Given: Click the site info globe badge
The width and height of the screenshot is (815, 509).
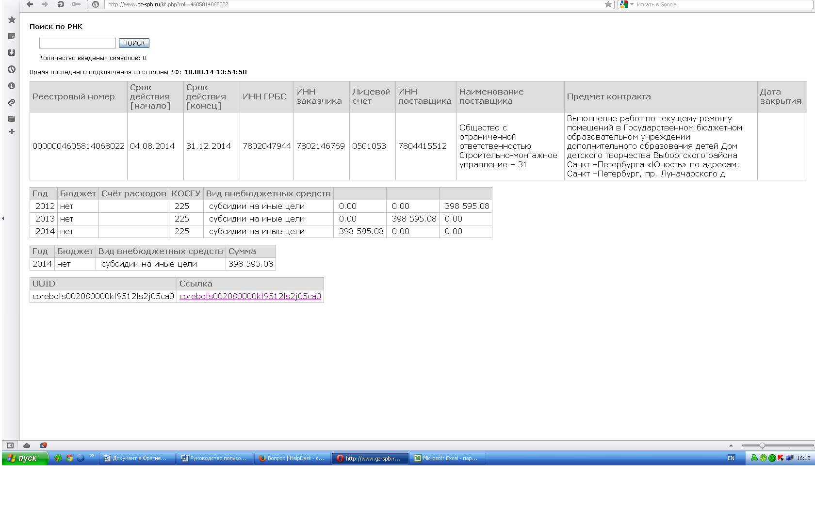Looking at the screenshot, I should pos(96,4).
